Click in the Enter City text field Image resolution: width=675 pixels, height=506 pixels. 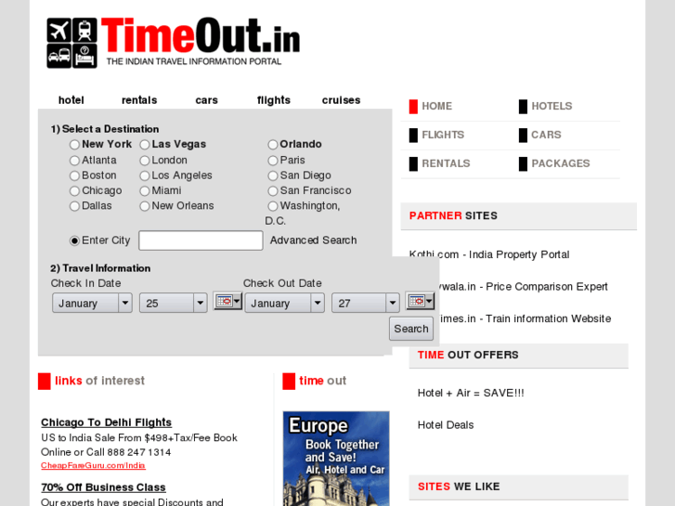point(201,240)
